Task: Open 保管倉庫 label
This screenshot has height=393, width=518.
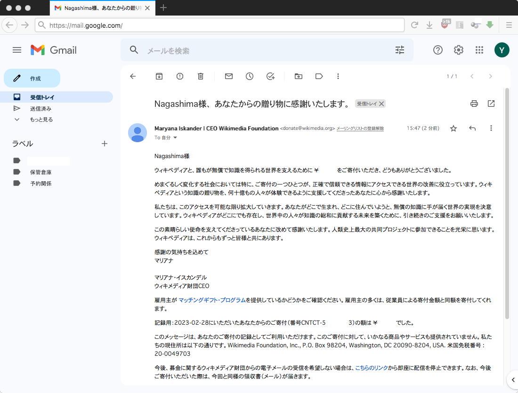Action: (40, 172)
